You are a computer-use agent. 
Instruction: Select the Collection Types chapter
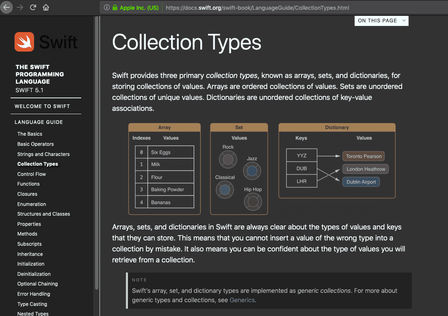(38, 164)
